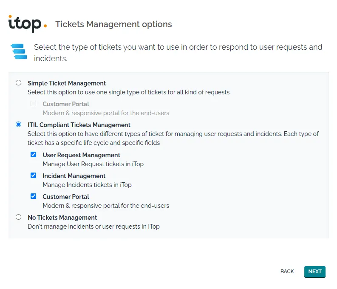Click 'Select this option to use one single type' text
This screenshot has height=289, width=337.
point(129,92)
